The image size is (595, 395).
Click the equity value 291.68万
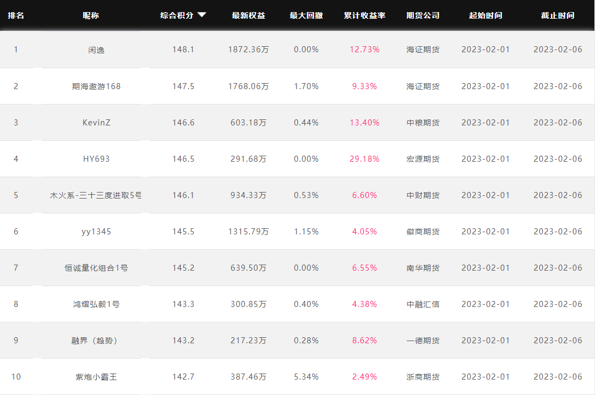[x=249, y=159]
